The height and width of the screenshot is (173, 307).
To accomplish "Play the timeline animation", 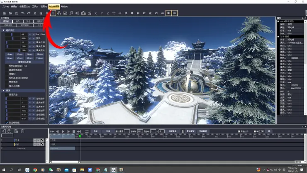I will [63, 131].
